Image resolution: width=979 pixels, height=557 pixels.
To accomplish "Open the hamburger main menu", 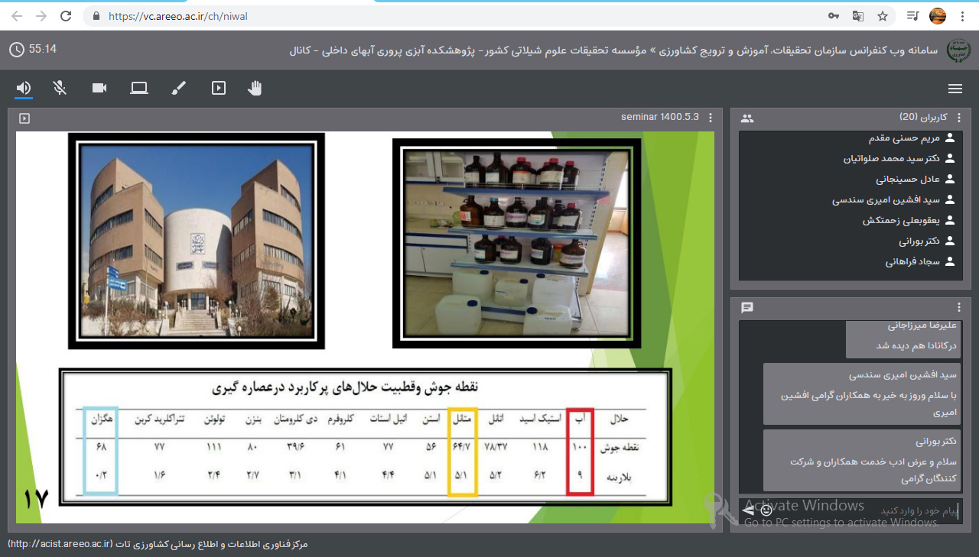I will pos(955,89).
